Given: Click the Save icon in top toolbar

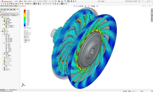Looking at the screenshot, I should tap(59, 1).
